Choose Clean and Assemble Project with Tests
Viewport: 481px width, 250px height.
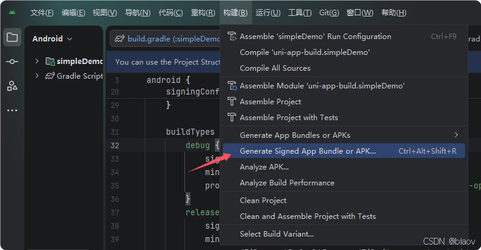pyautogui.click(x=344, y=216)
